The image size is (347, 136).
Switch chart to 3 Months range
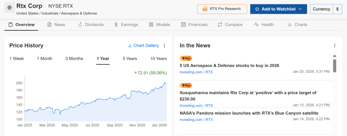point(74,59)
